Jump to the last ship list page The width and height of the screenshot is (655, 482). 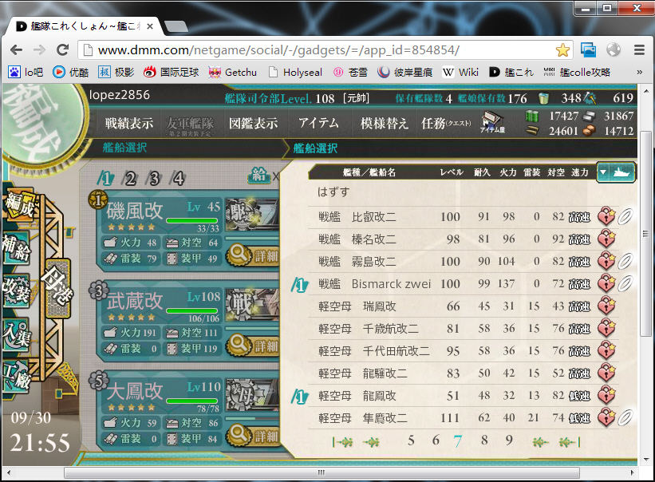[x=570, y=442]
